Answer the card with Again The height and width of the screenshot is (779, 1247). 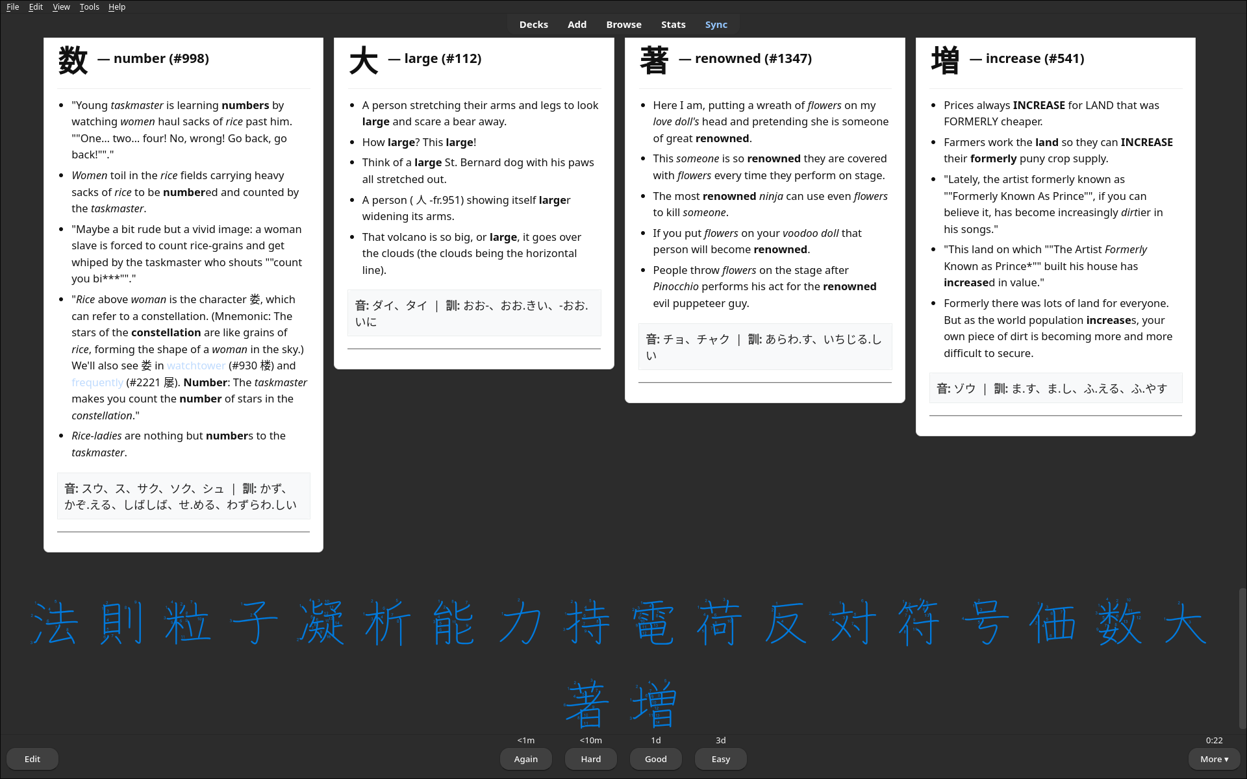526,759
